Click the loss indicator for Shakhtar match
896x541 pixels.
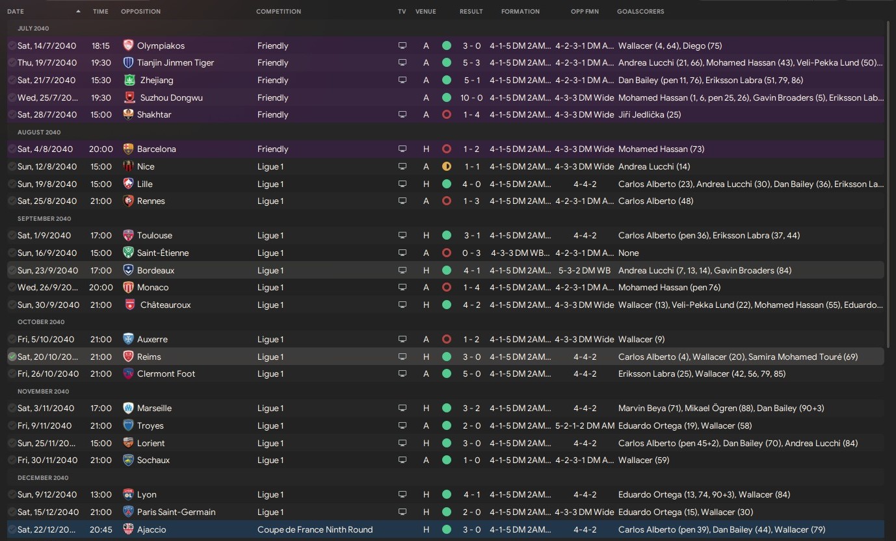coord(446,114)
